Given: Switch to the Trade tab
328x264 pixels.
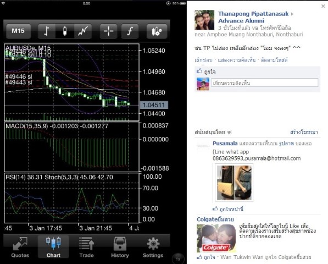Looking at the screenshot, I should point(86,247).
